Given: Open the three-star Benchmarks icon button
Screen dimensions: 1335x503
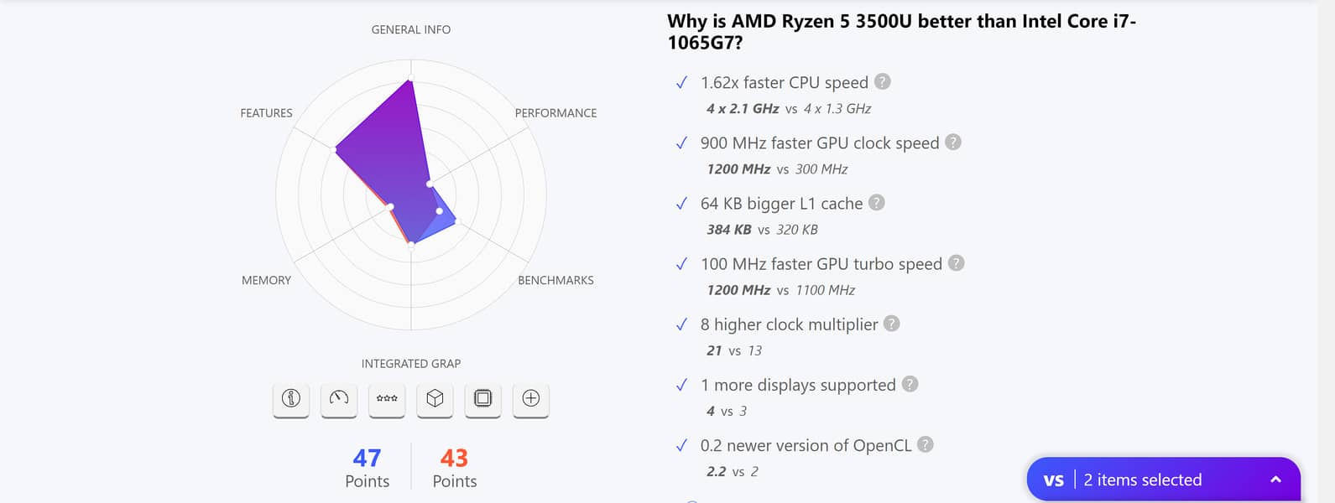Looking at the screenshot, I should (x=387, y=399).
